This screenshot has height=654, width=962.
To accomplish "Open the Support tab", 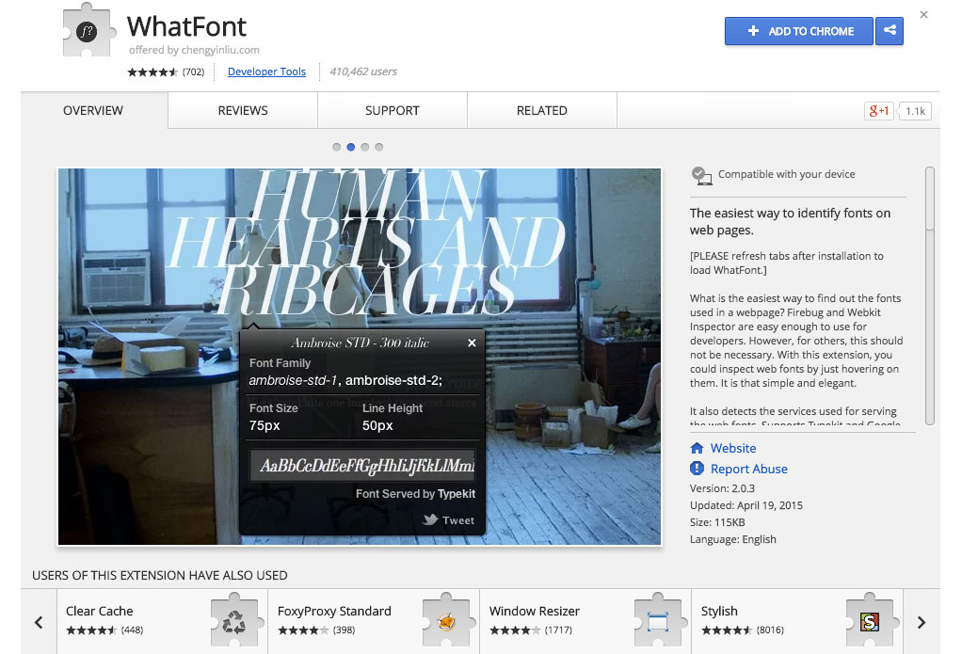I will click(392, 110).
